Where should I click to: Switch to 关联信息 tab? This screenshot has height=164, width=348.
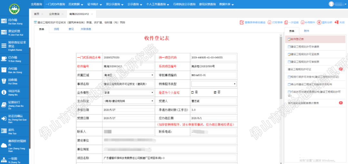86,29
